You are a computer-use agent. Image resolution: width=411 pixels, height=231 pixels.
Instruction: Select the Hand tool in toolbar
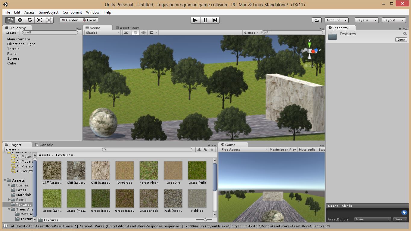point(10,20)
